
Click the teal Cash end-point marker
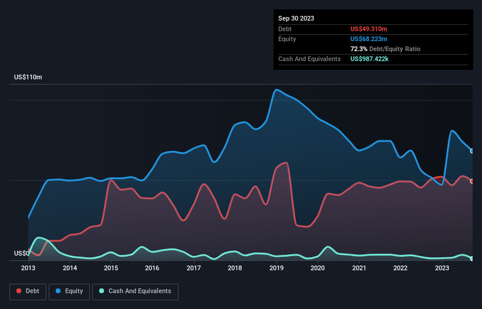[472, 258]
